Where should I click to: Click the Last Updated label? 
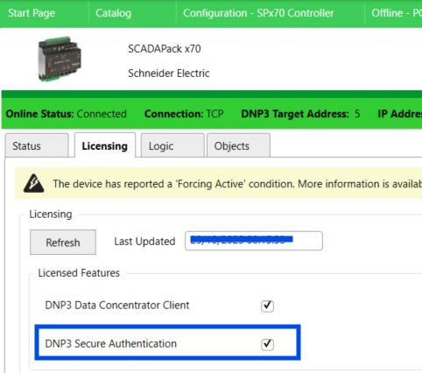[x=144, y=242]
